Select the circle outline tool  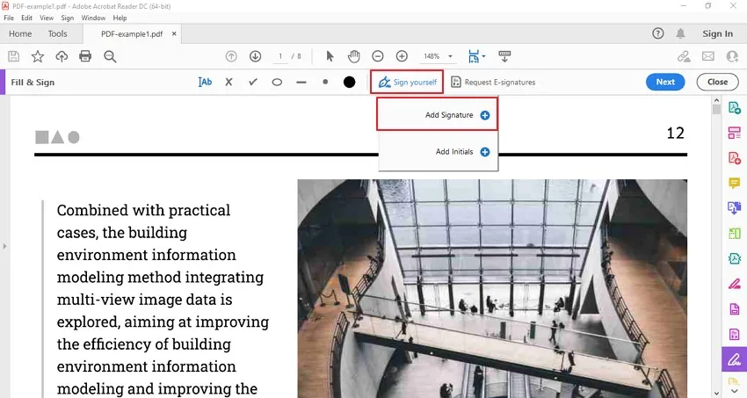click(277, 82)
